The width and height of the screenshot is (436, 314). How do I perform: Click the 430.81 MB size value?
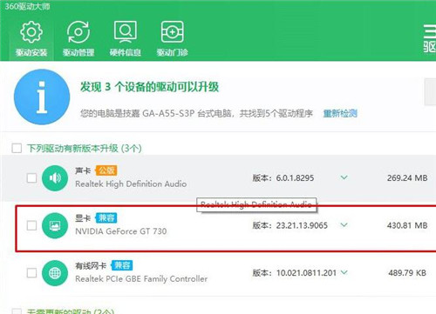407,225
